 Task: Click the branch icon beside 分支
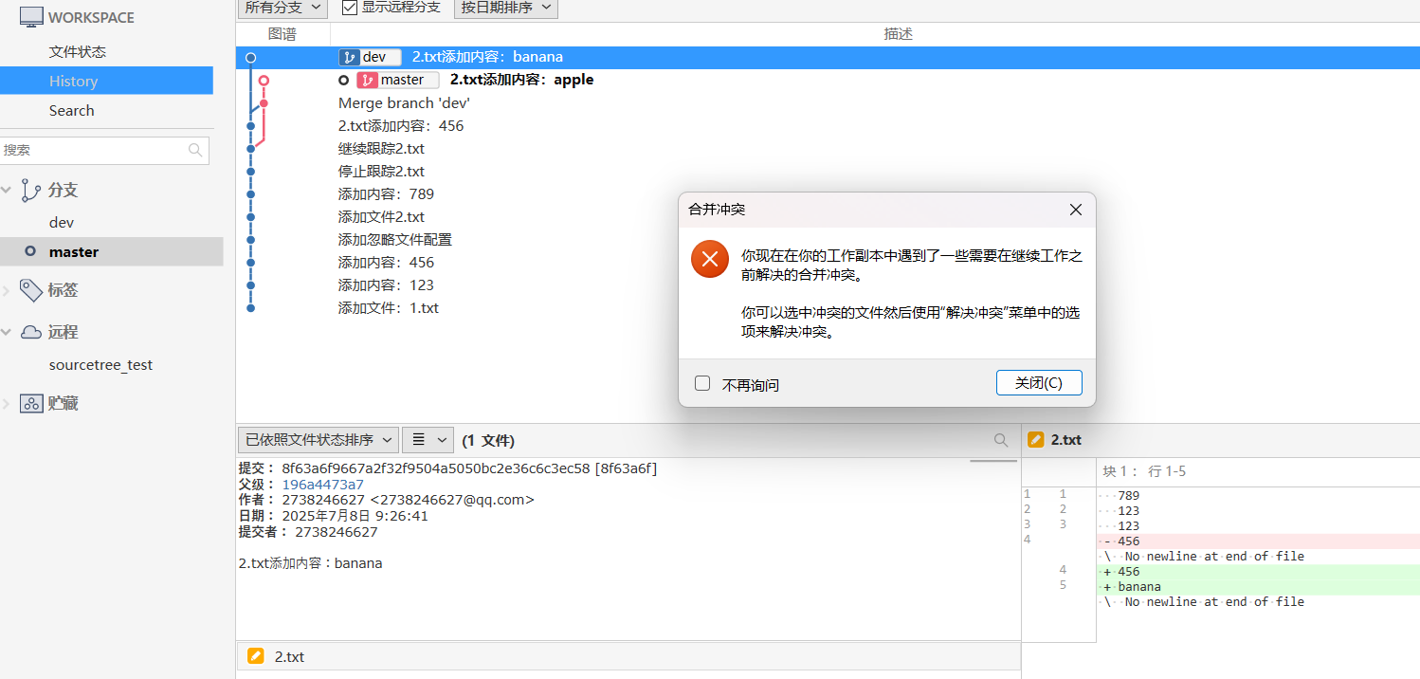[31, 190]
